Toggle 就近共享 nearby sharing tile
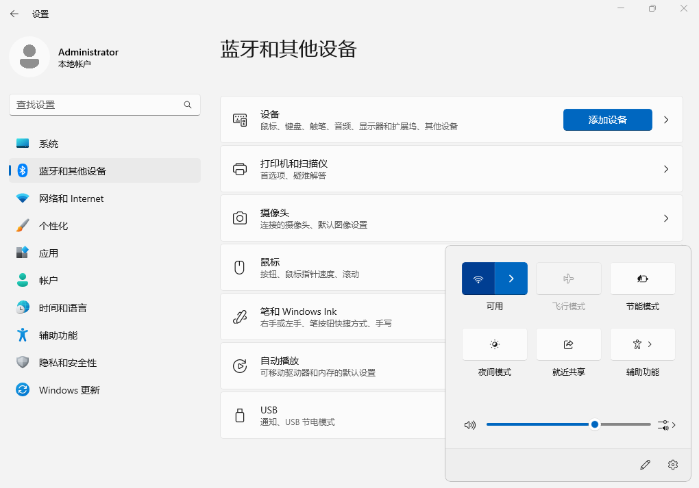The width and height of the screenshot is (699, 488). tap(568, 344)
